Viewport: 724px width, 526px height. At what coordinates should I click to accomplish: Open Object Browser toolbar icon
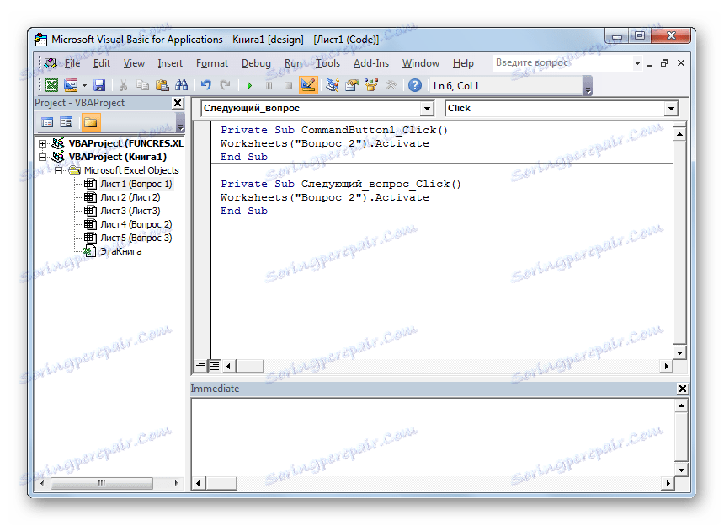point(371,85)
